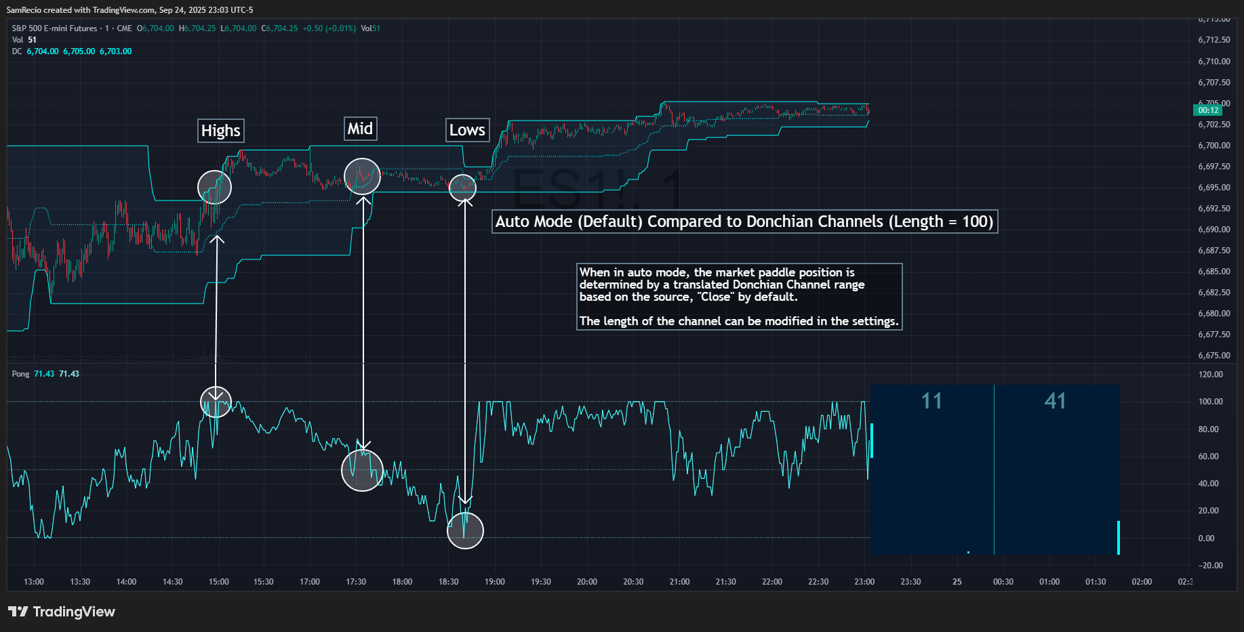Click the right Pong paddle
The width and height of the screenshot is (1244, 632).
(x=1119, y=538)
